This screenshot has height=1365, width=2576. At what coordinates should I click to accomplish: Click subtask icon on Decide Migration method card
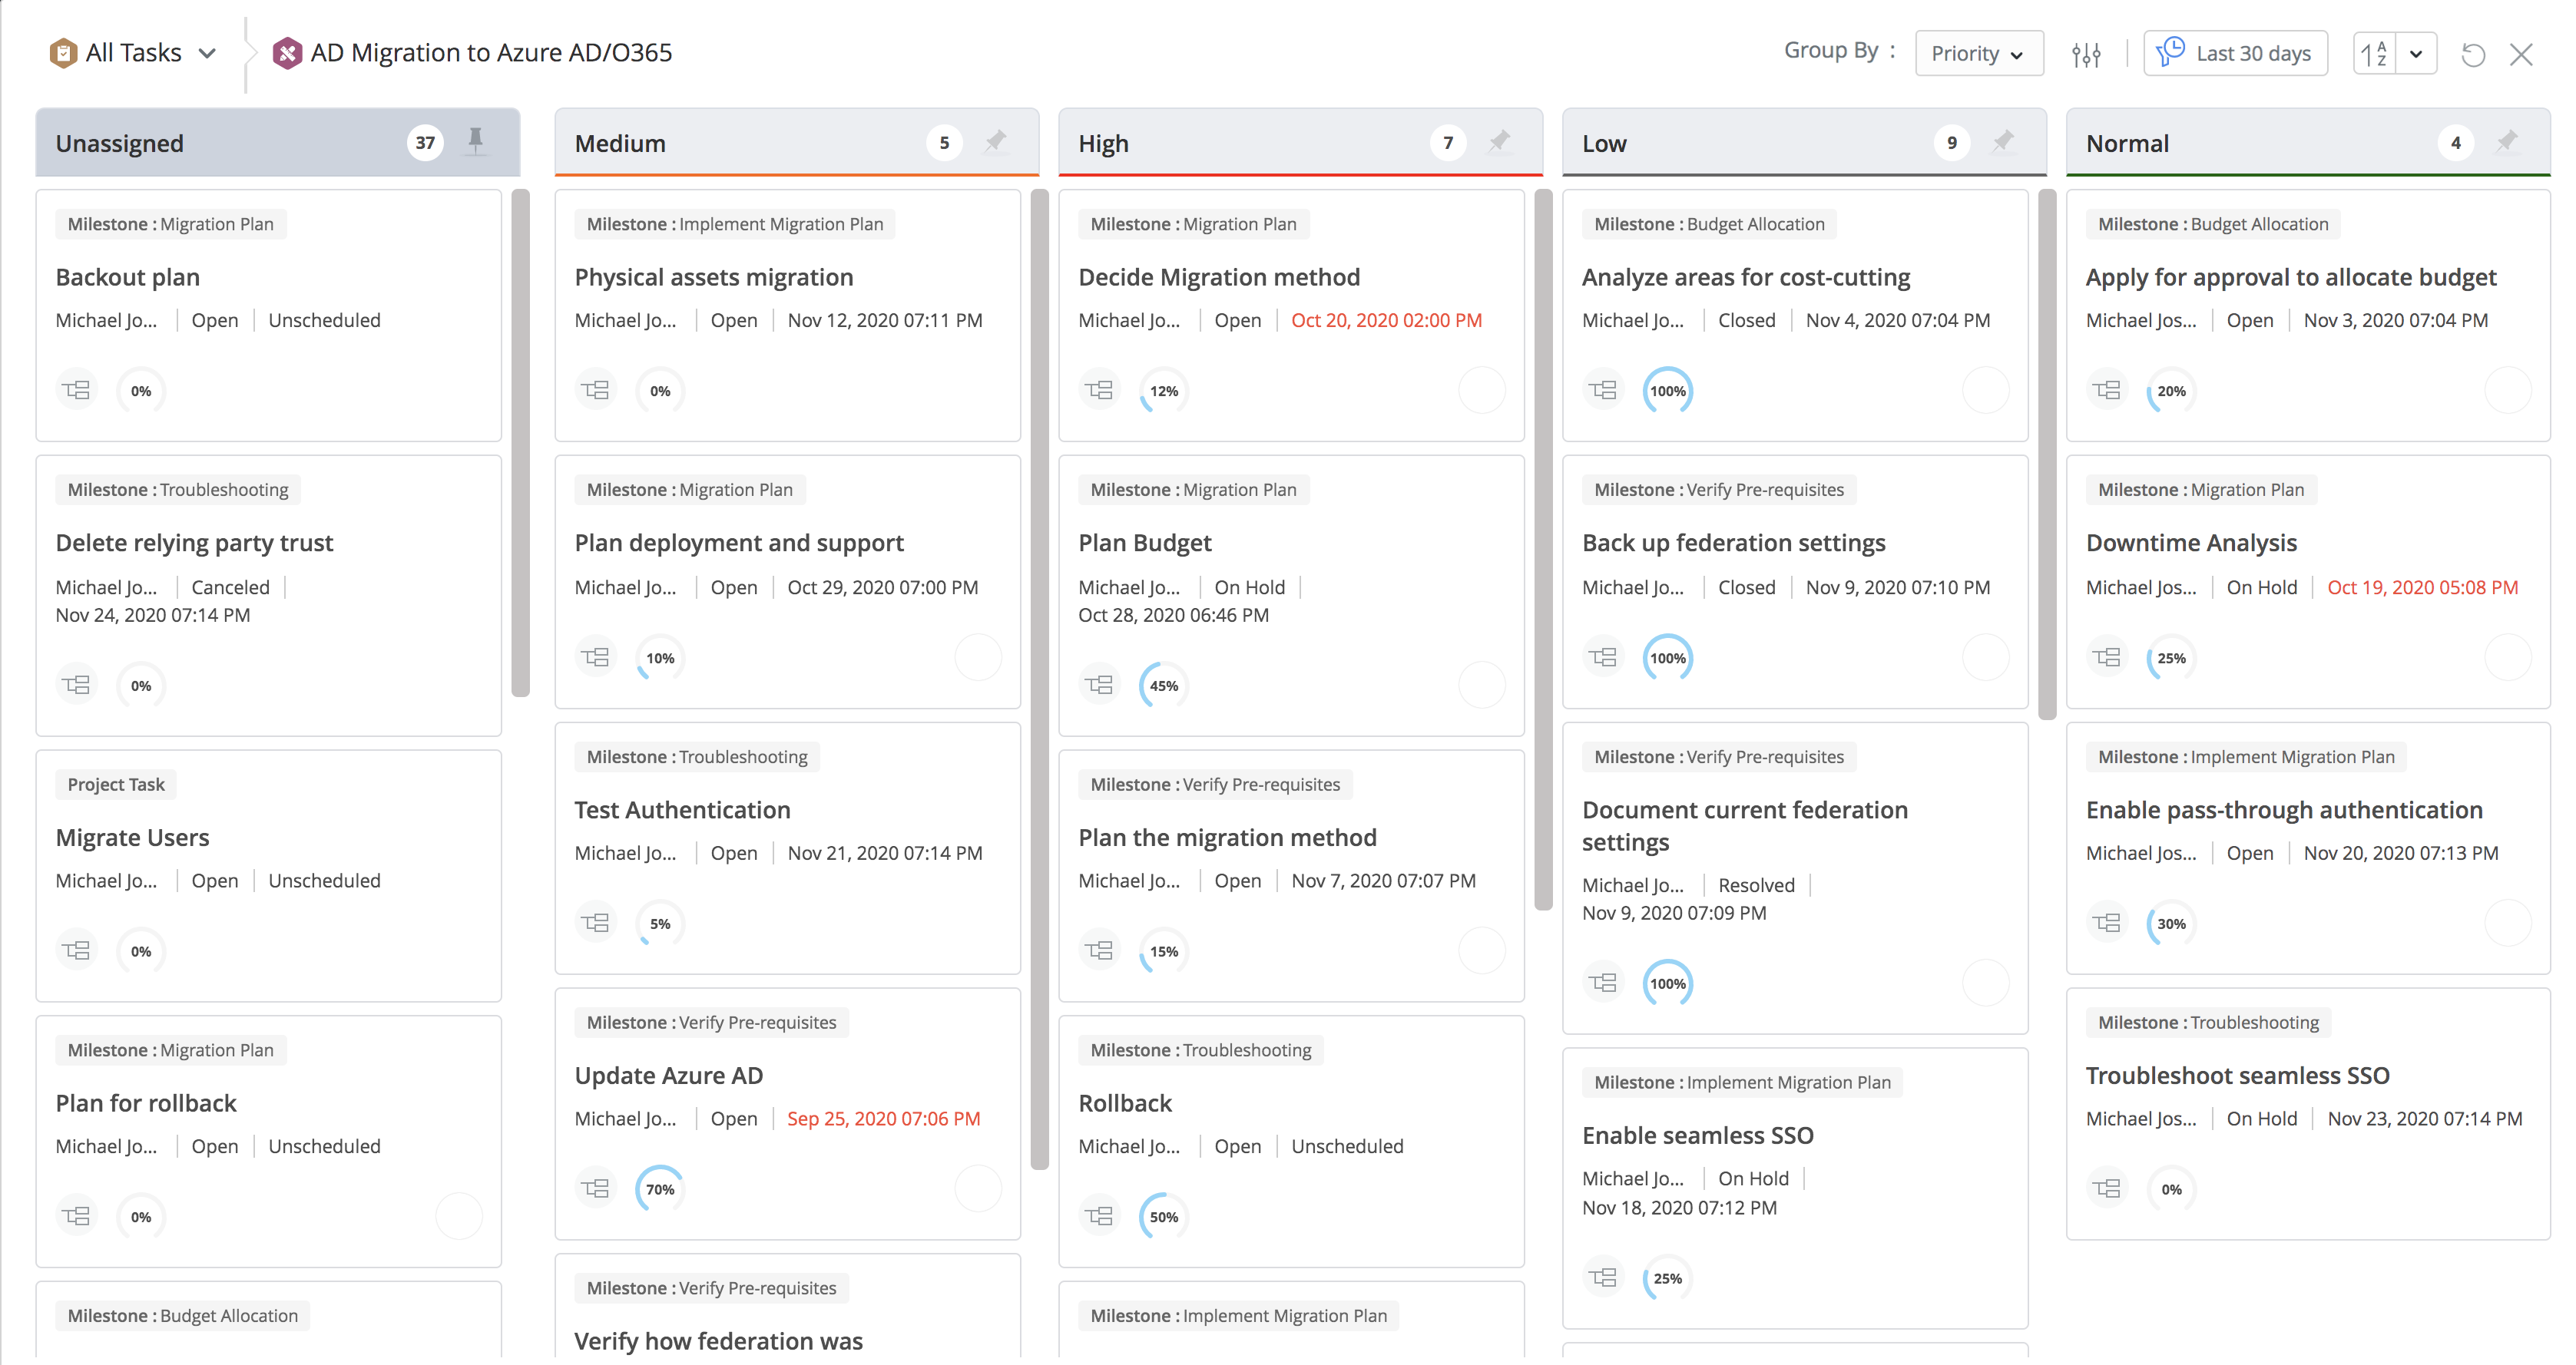point(1099,390)
